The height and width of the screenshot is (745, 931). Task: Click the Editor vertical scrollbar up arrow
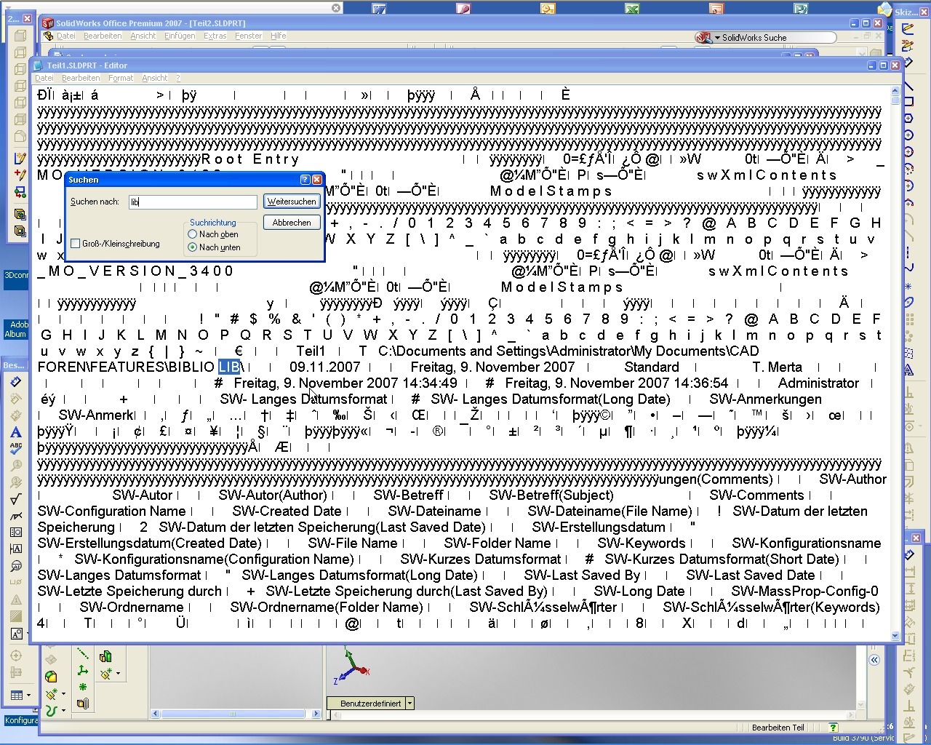895,90
